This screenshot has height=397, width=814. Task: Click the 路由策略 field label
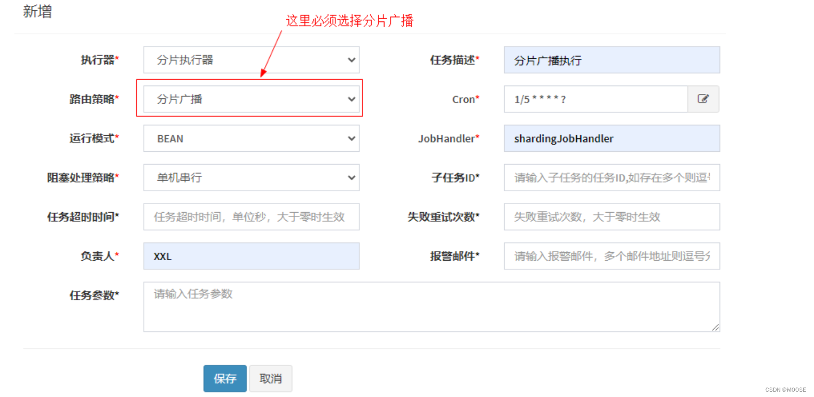coord(94,99)
